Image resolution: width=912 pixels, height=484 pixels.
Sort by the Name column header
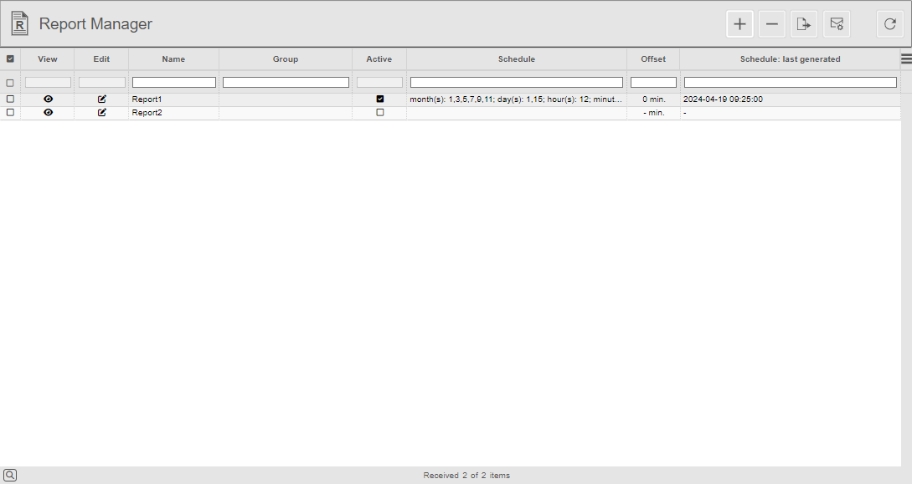(x=173, y=59)
